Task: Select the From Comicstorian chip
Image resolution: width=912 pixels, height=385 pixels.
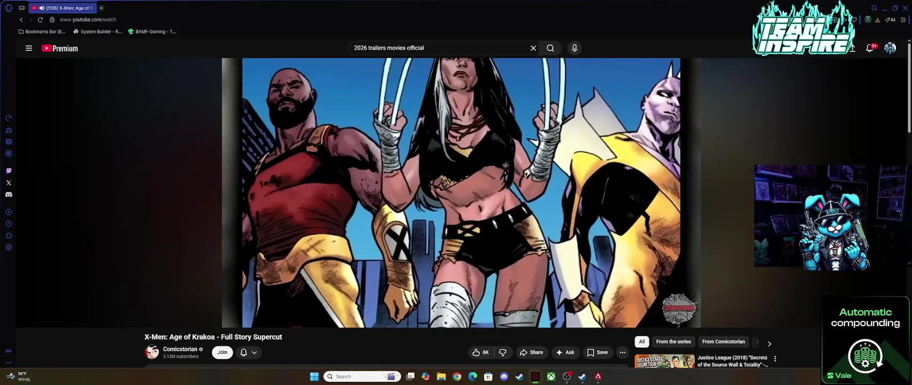Action: pos(723,342)
